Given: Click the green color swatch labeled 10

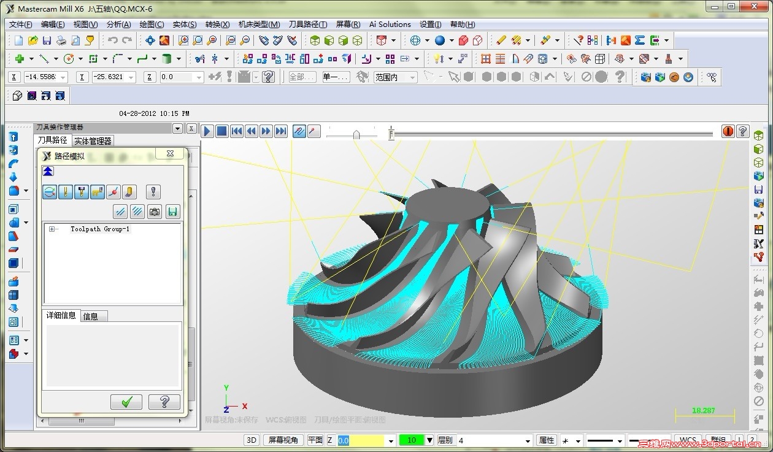Looking at the screenshot, I should (x=412, y=440).
